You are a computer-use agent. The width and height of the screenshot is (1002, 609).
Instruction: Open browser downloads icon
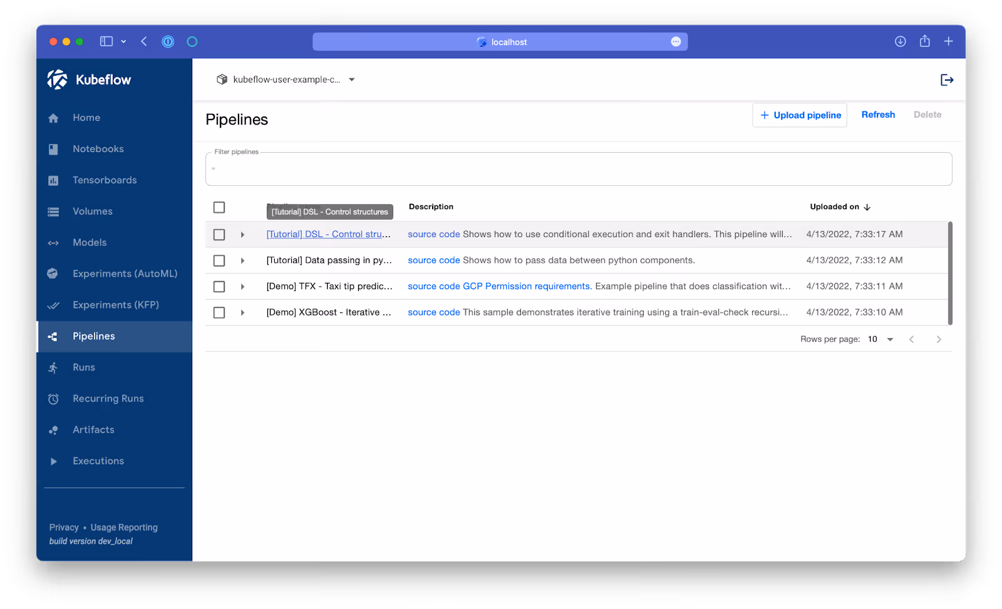click(x=900, y=41)
